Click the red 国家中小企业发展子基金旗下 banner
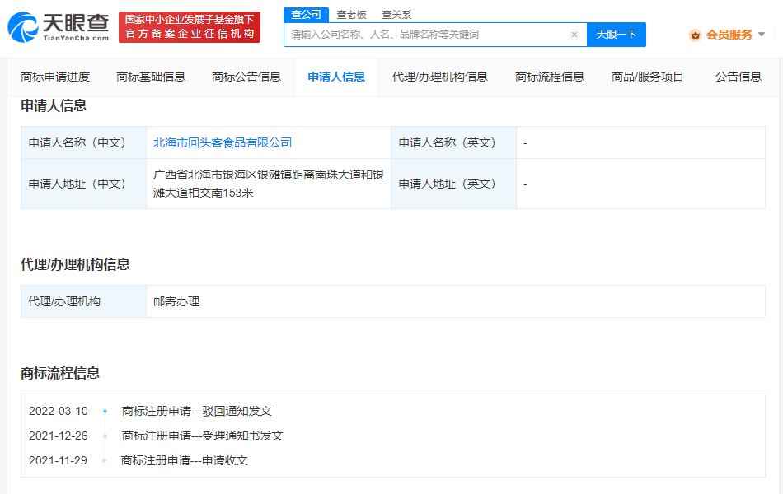Viewport: 783px width, 494px height. [x=190, y=27]
